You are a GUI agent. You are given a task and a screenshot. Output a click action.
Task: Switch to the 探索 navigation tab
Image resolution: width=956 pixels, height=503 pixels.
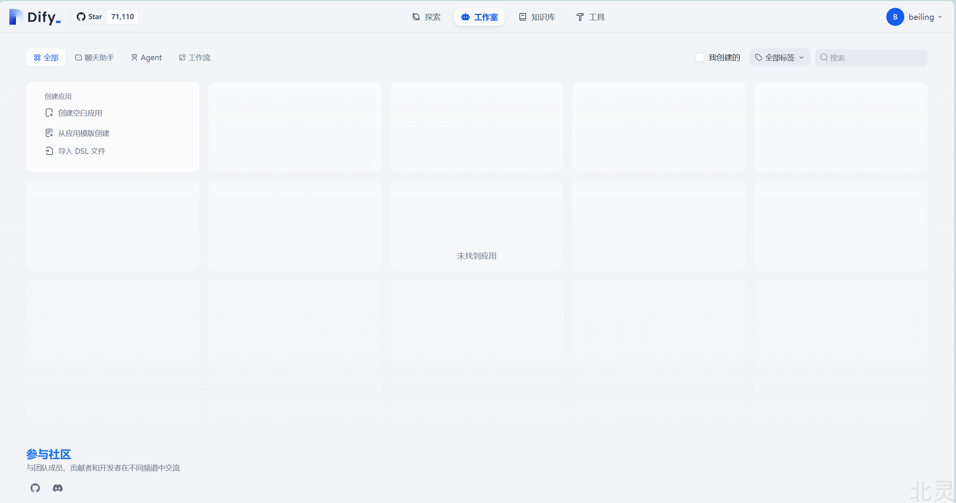[x=426, y=17]
